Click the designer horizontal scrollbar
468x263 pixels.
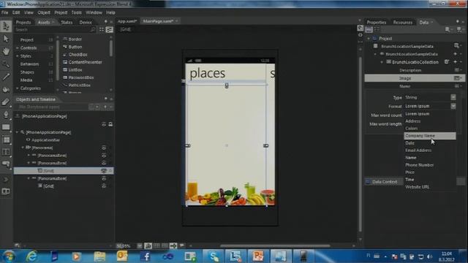click(275, 246)
